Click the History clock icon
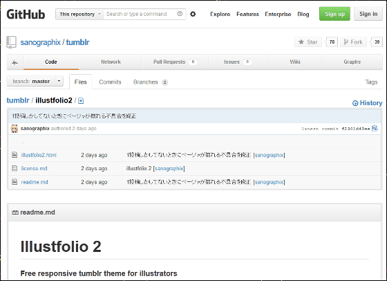 tap(355, 103)
